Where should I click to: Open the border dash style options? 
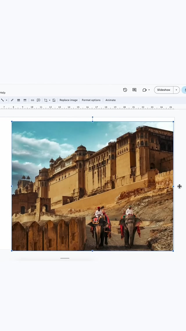pos(25,100)
